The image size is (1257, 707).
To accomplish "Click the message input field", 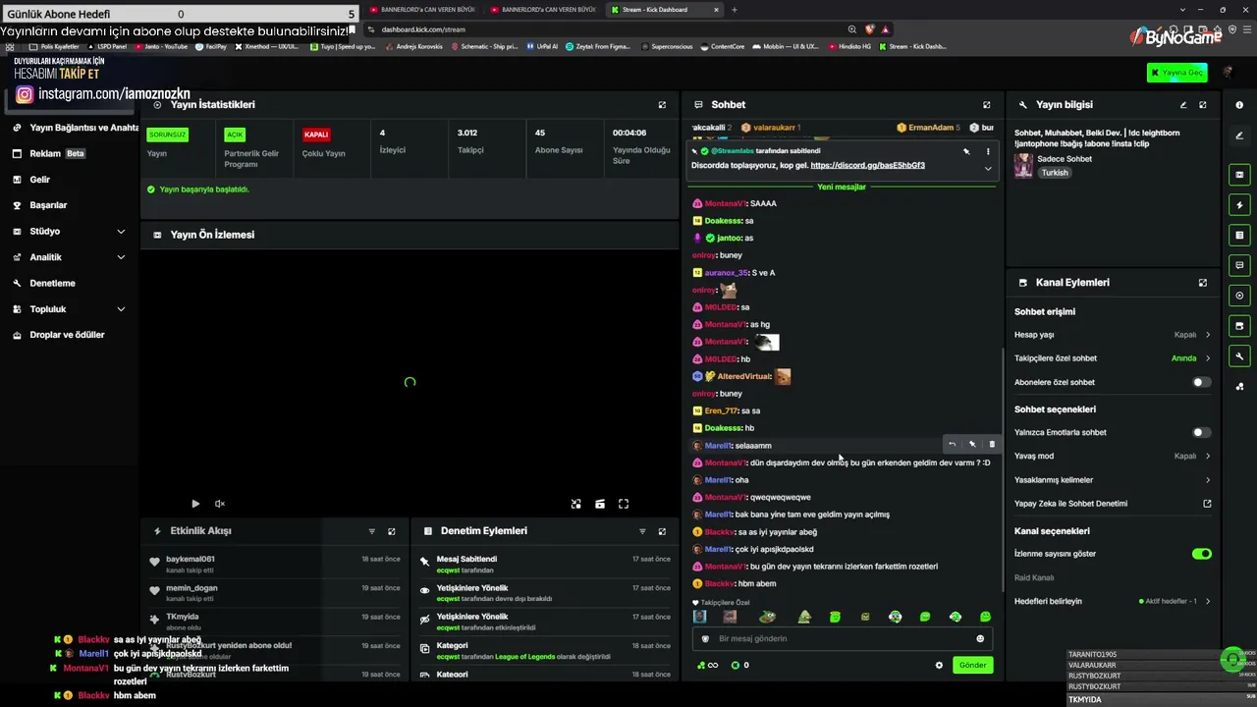I will 843,639.
